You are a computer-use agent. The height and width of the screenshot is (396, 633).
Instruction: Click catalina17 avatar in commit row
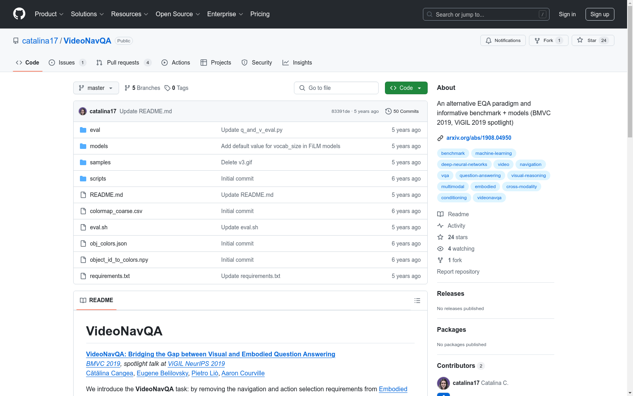click(83, 111)
